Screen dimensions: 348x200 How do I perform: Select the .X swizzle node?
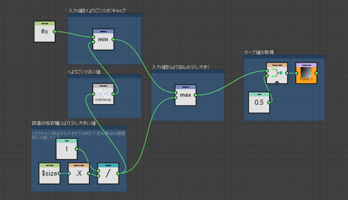pos(79,174)
